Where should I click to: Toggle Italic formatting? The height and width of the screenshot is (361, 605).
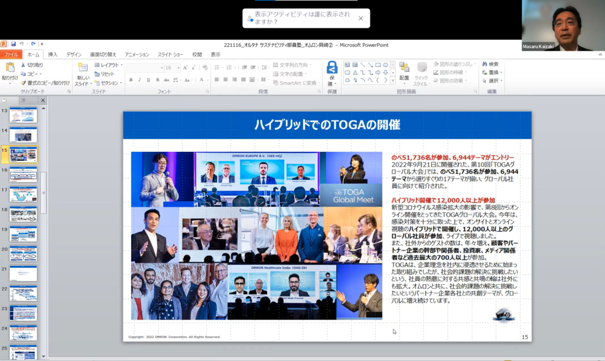click(x=139, y=80)
